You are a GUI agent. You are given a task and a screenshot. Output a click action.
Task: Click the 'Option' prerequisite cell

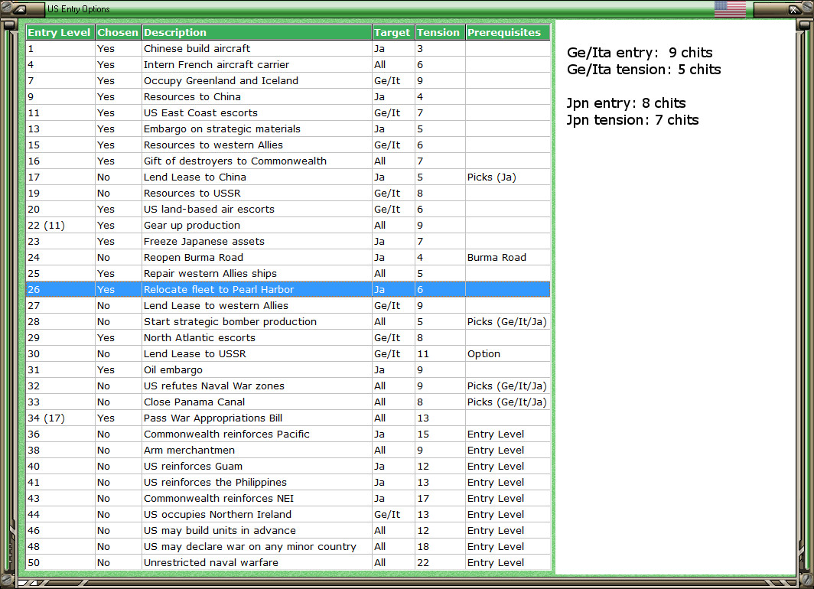(507, 354)
